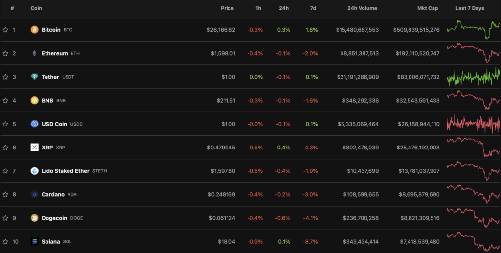Click the XRP logo icon

34,148
